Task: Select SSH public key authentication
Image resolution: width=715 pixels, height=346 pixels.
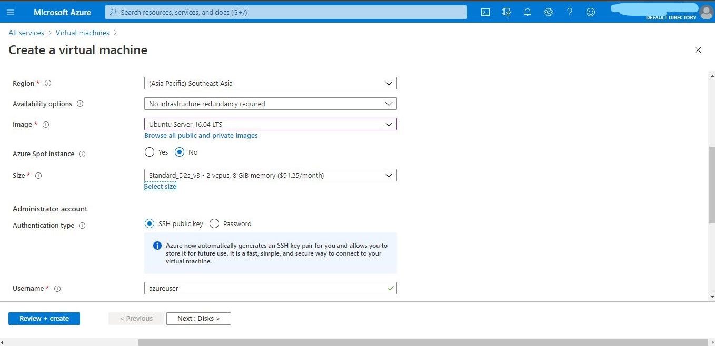Action: [x=150, y=223]
